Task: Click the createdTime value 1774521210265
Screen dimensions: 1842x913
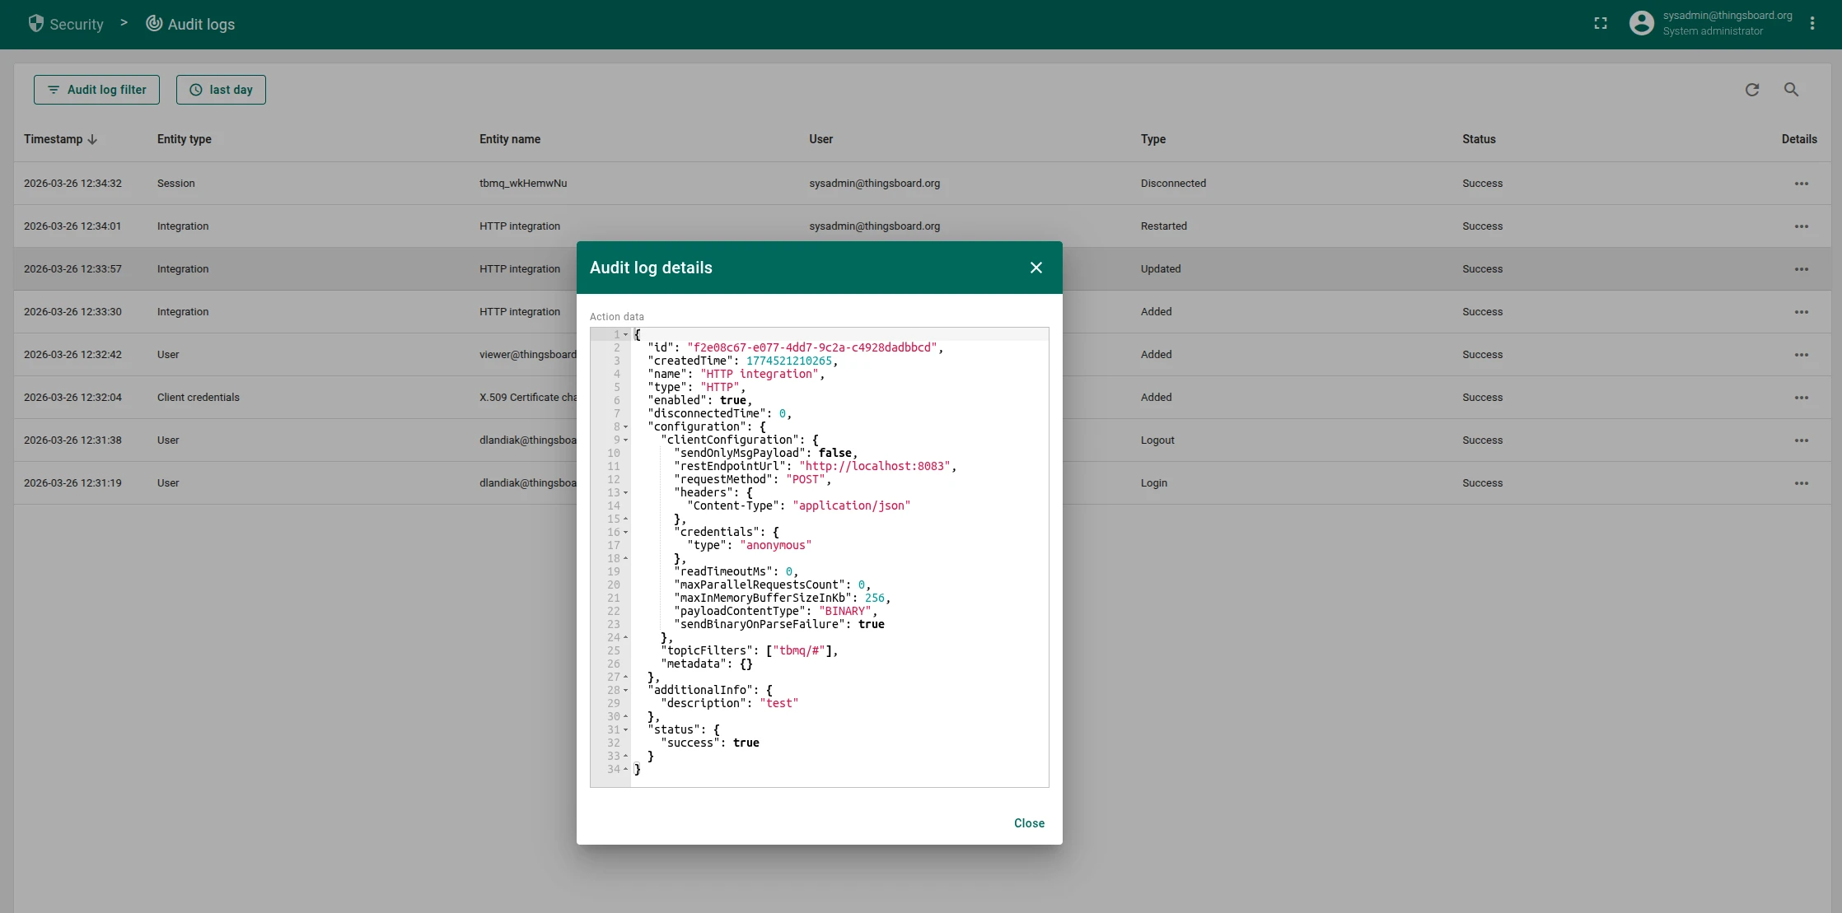Action: coord(789,361)
